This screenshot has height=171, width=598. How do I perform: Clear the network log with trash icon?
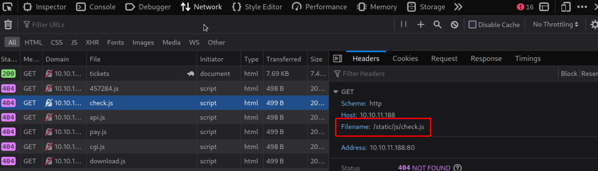8,25
